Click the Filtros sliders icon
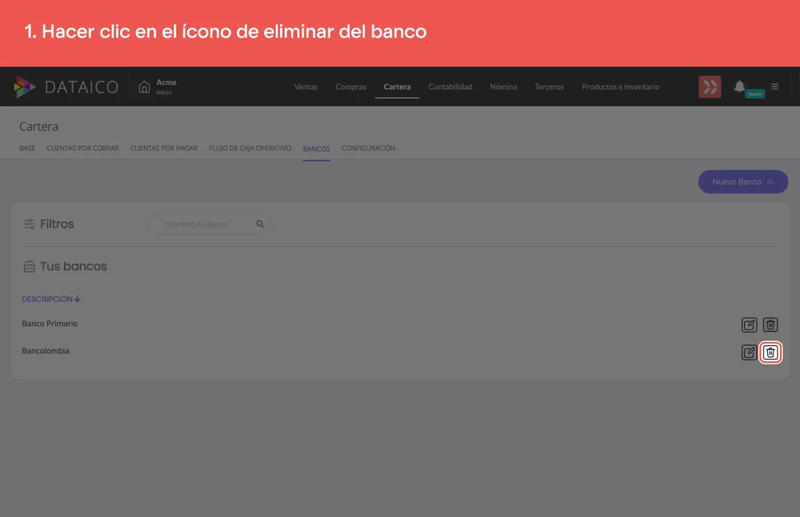Viewport: 800px width, 517px height. 29,224
